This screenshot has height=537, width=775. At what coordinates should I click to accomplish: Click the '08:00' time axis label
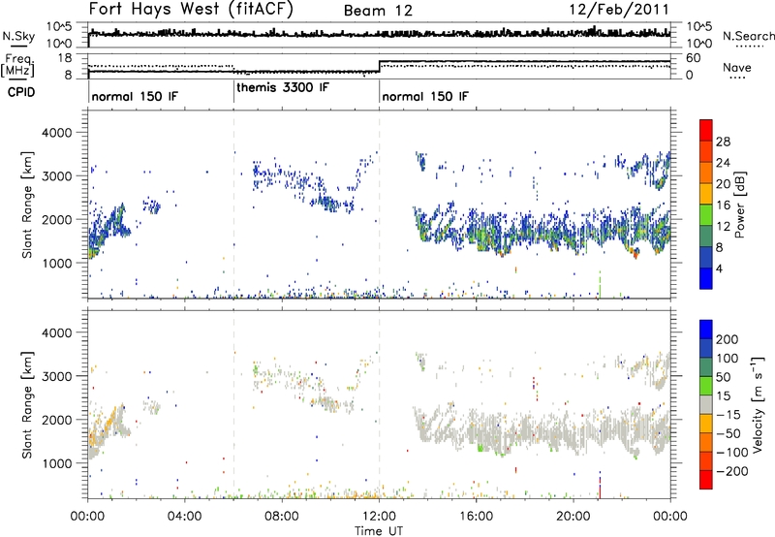282,516
